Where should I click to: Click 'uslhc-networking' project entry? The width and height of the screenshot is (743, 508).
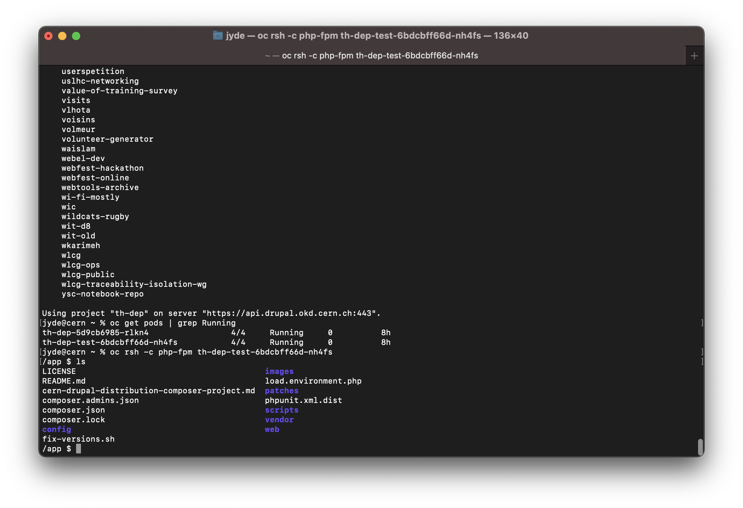click(x=100, y=81)
